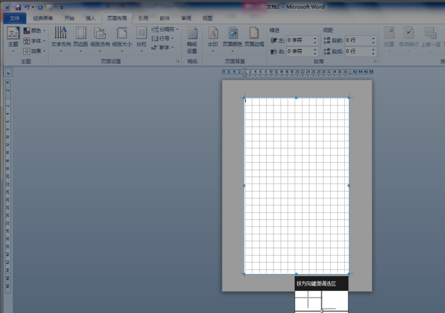Switch to the 视图 view tab
445x313 pixels.
(x=207, y=18)
